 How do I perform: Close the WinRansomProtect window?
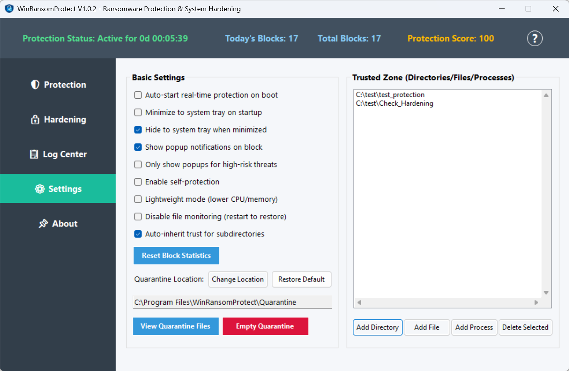(556, 8)
